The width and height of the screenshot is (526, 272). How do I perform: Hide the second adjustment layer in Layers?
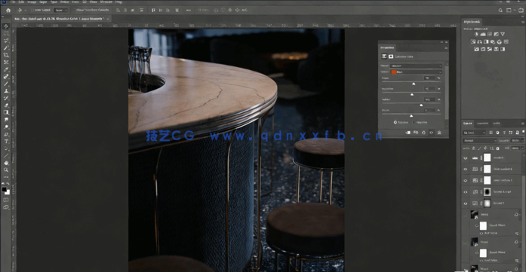point(466,170)
